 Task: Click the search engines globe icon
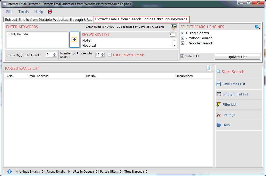point(257,27)
